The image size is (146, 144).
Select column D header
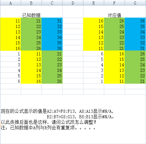pyautogui.click(x=73, y=3)
